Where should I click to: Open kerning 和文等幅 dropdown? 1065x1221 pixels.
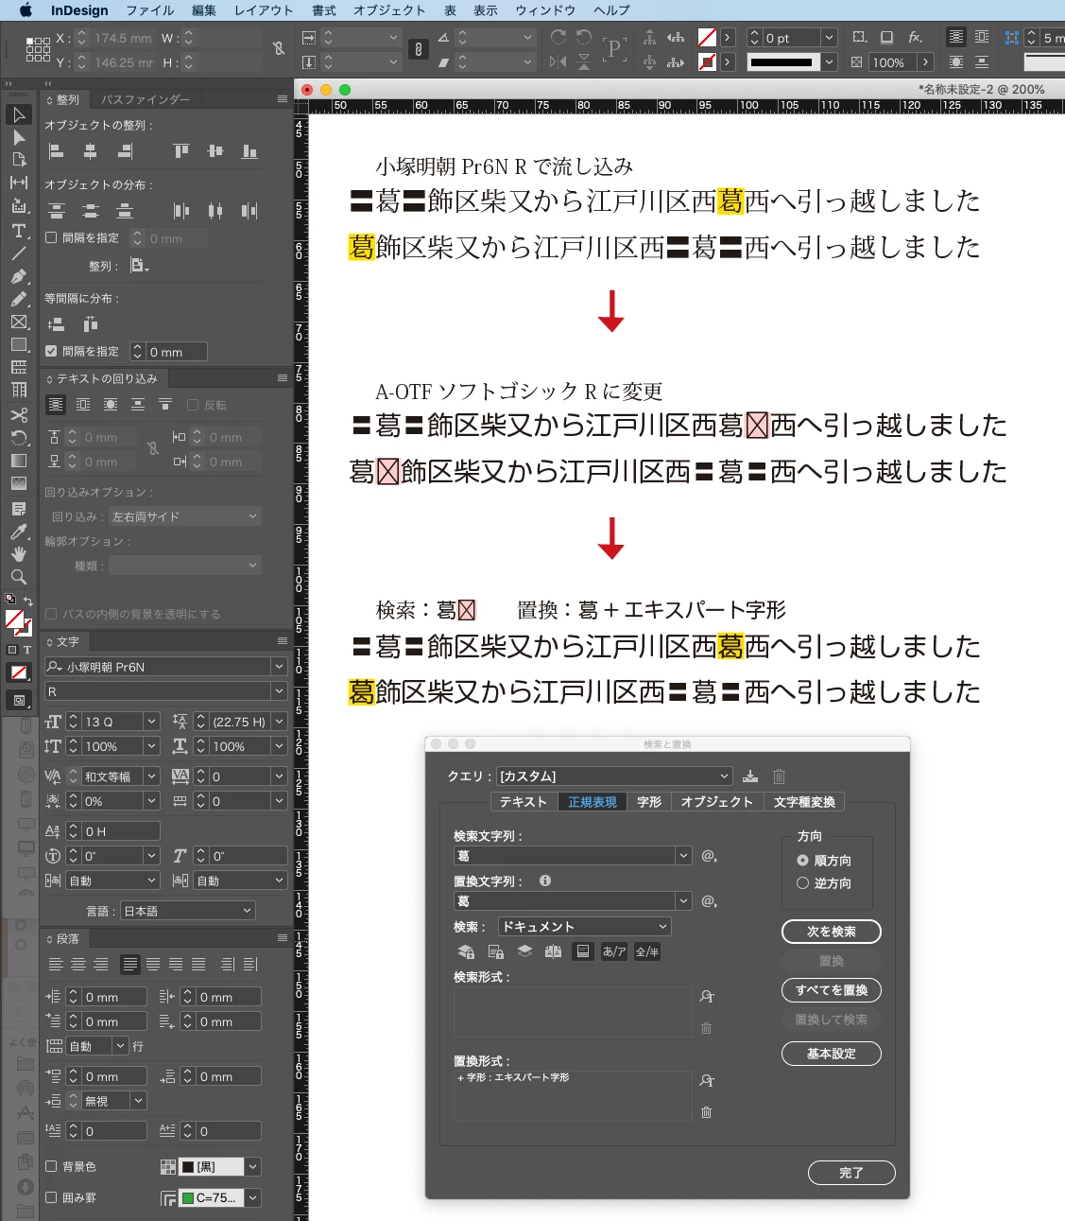click(151, 776)
